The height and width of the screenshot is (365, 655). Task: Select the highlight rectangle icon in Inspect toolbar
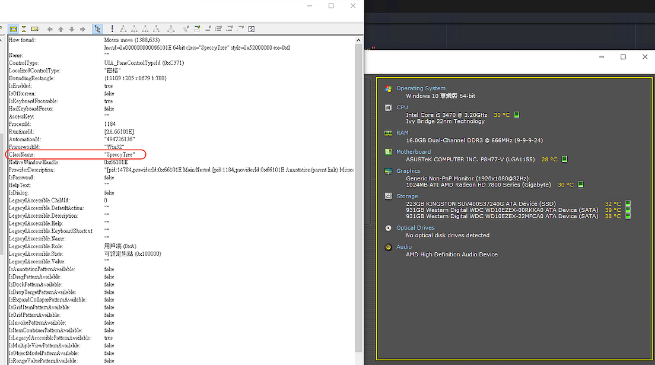pos(13,28)
